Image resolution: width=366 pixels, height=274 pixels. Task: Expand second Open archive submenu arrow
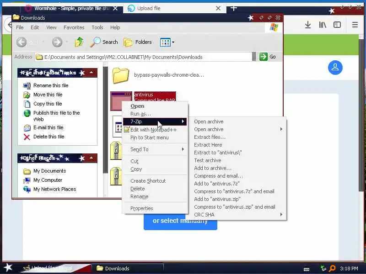(x=281, y=129)
